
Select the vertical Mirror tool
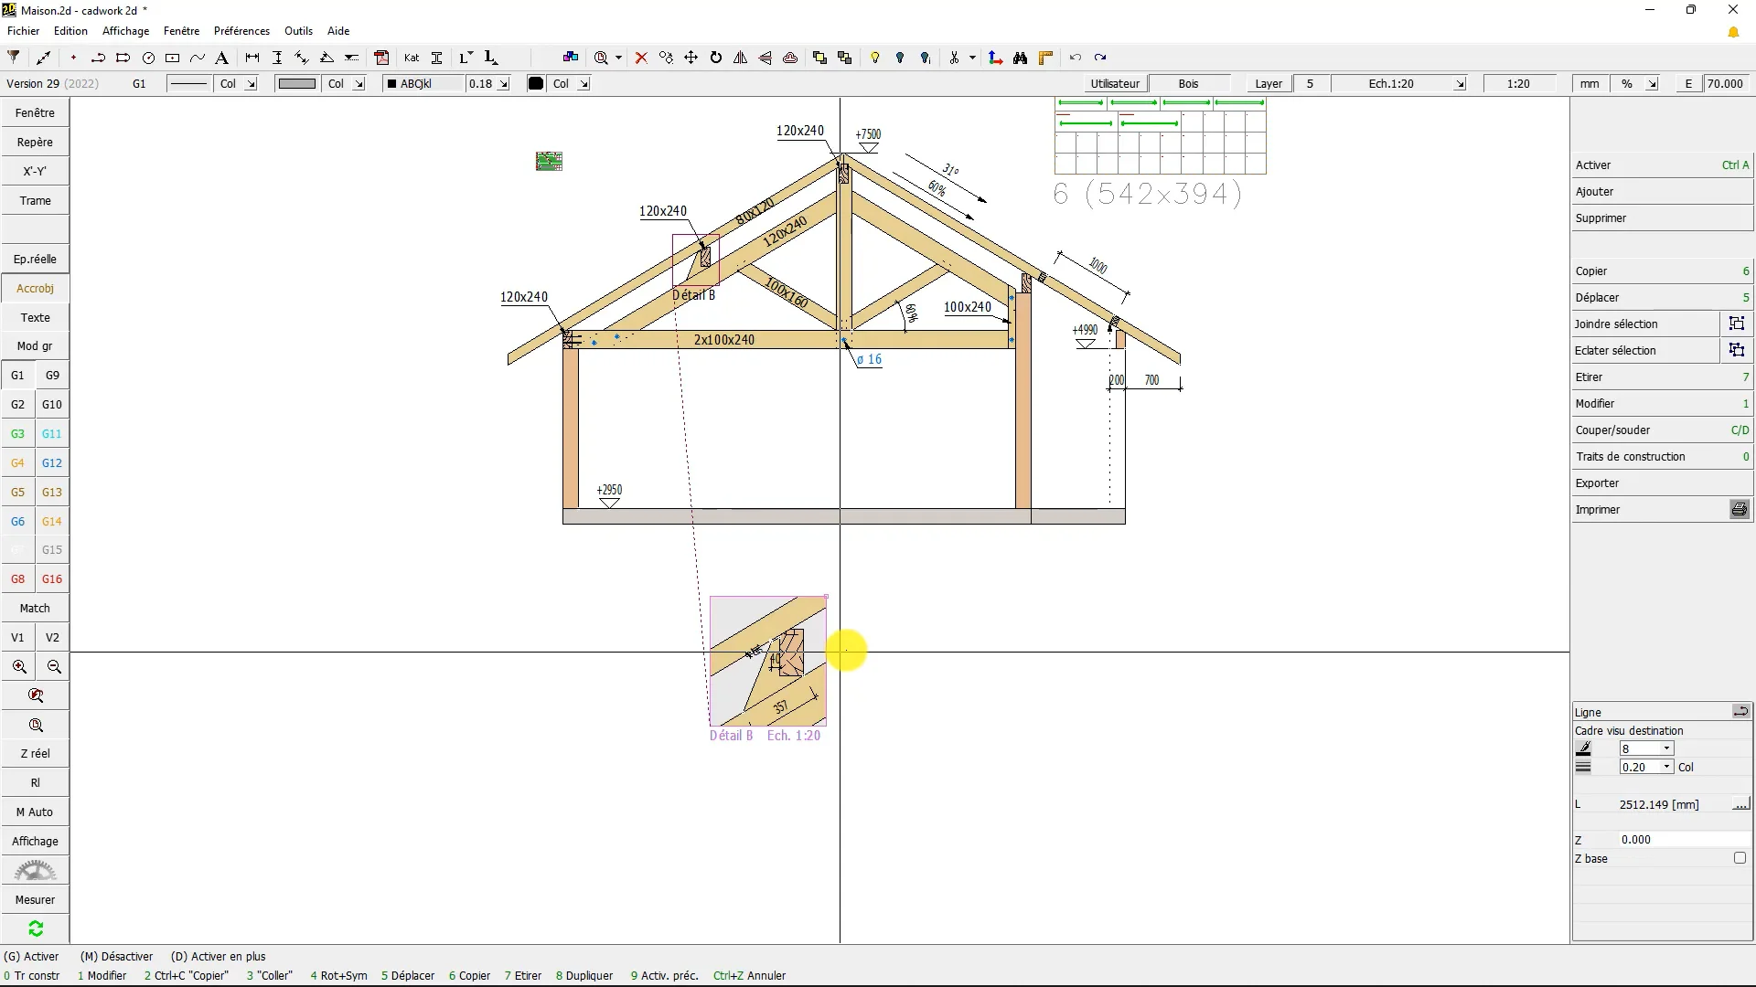[741, 58]
